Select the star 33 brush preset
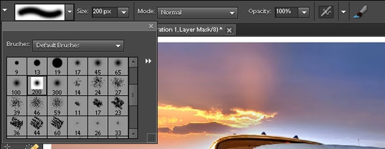Screen dimensions: 385x149 pyautogui.click(x=118, y=126)
